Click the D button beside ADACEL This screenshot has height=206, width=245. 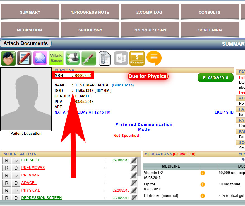(16, 183)
